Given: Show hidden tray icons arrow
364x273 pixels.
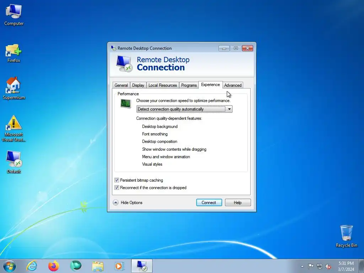Looking at the screenshot, I should pyautogui.click(x=302, y=266).
